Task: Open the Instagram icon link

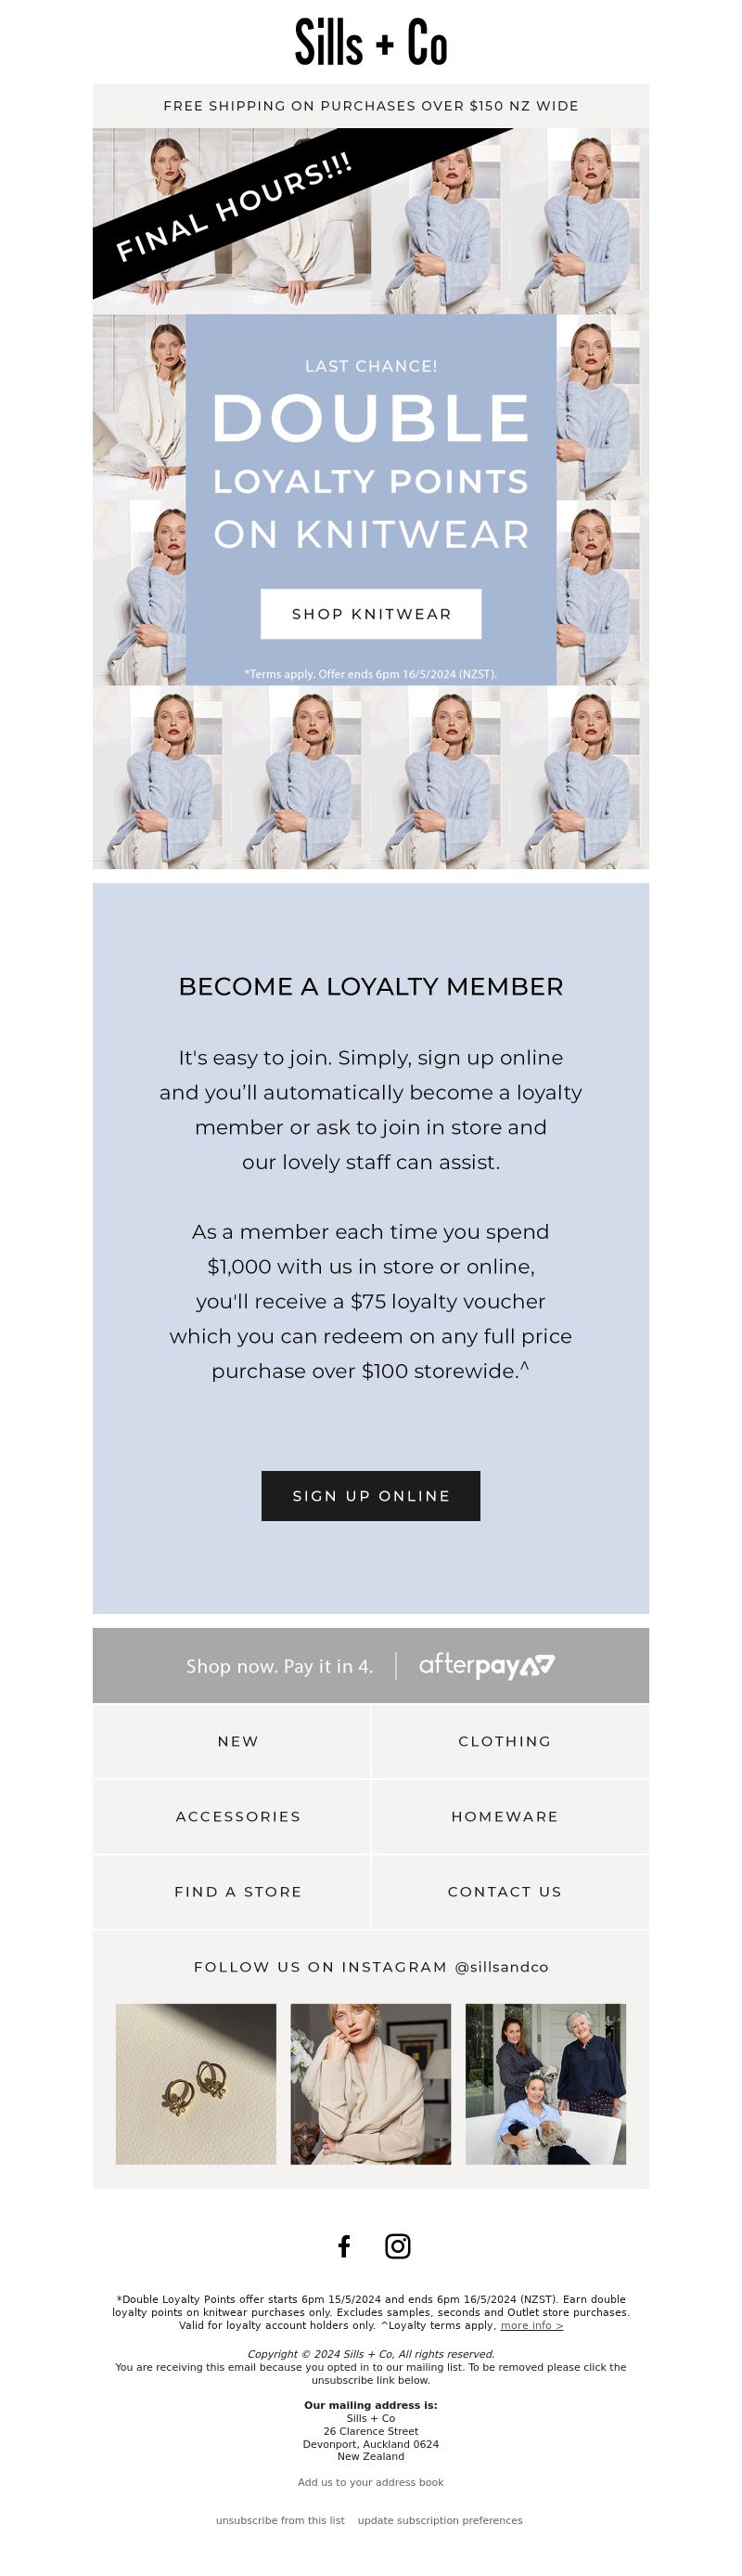Action: (x=398, y=2246)
